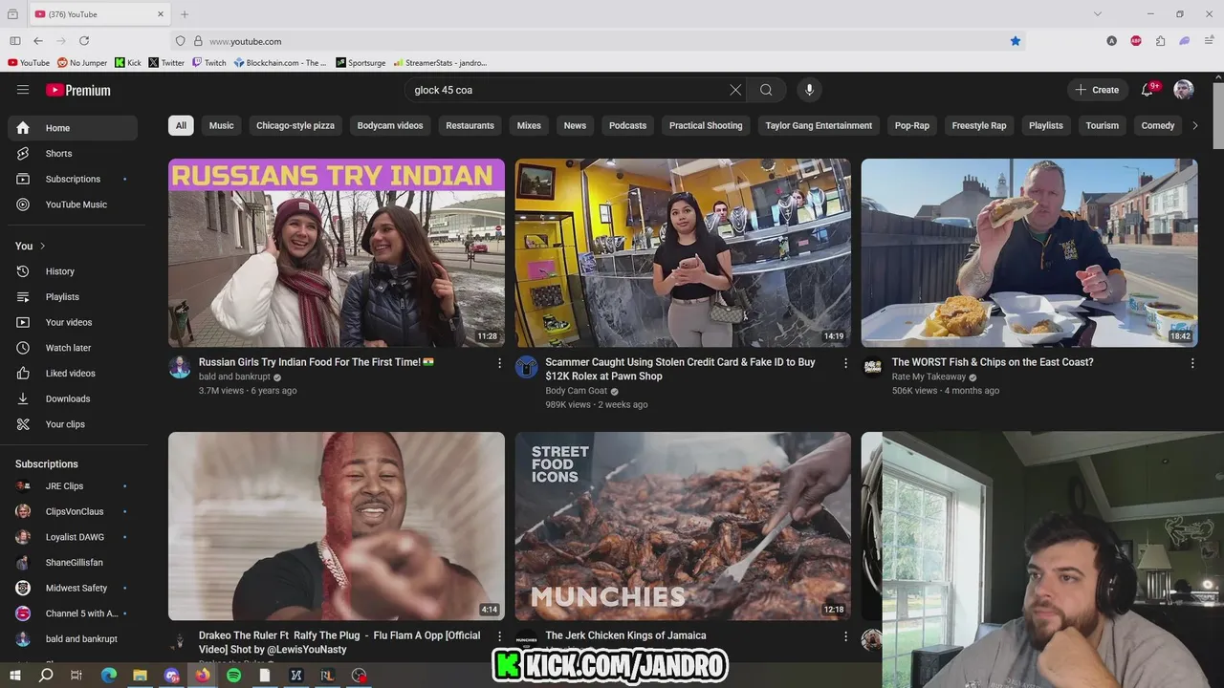Open the bald and bankrupt subscription in sidebar

point(73,639)
